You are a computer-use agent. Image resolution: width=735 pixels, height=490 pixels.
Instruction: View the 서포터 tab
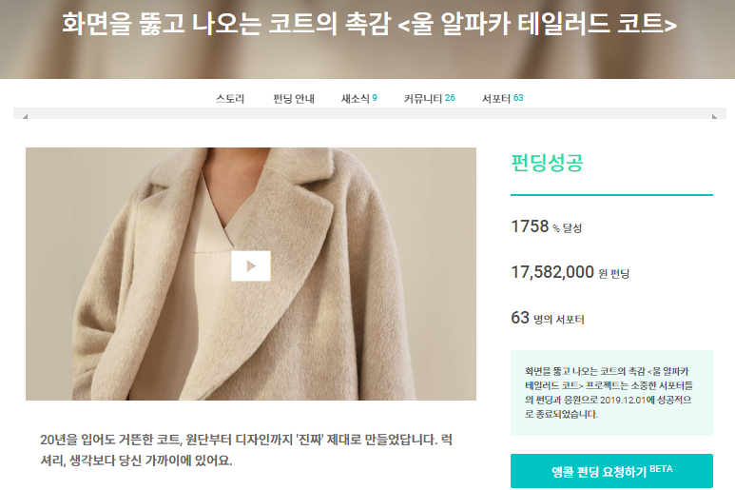(502, 98)
